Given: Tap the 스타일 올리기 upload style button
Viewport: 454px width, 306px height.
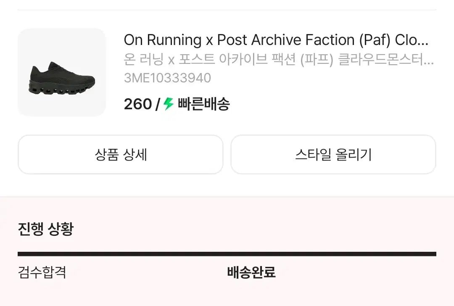Looking at the screenshot, I should (x=333, y=154).
